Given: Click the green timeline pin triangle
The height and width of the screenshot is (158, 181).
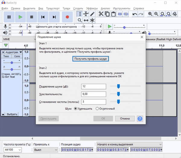Looking at the screenshot, I should [x=6, y=45].
